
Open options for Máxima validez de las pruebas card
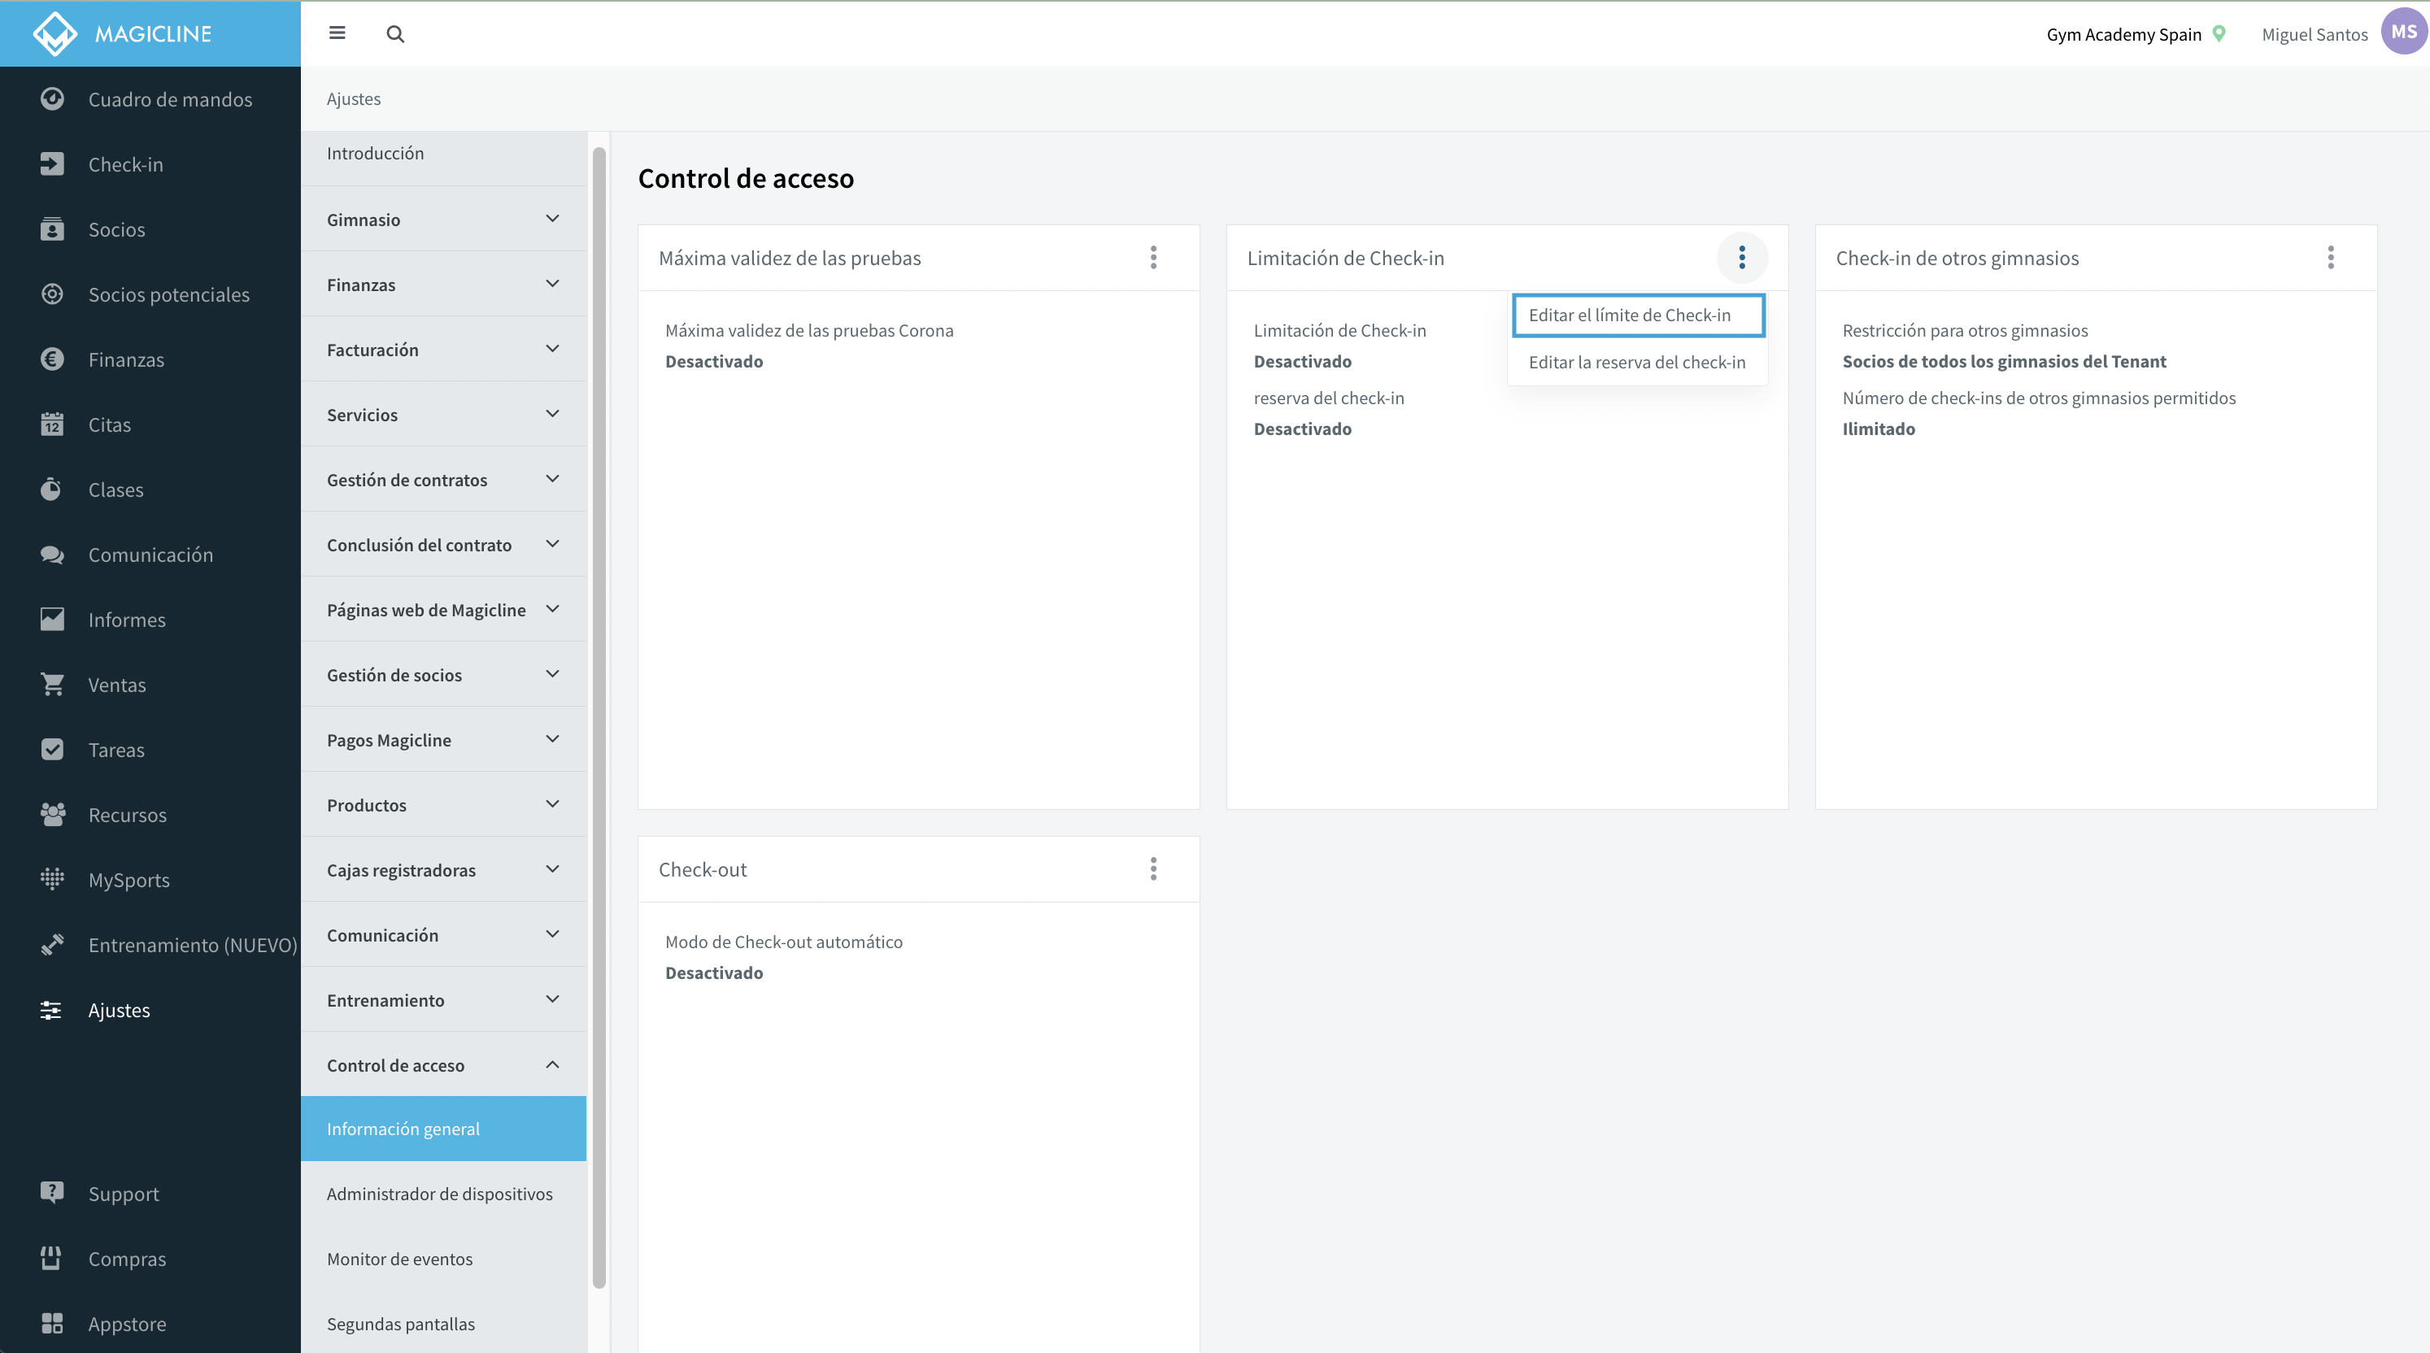pyautogui.click(x=1152, y=258)
